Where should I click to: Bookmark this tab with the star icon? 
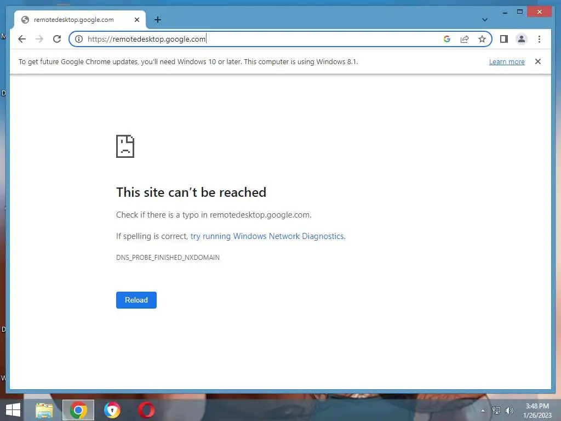(482, 39)
